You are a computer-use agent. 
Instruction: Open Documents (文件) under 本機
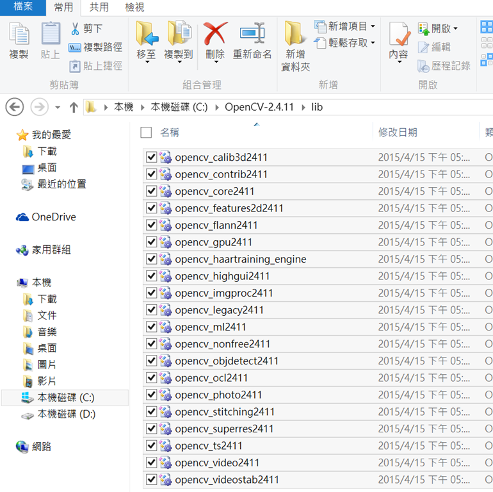[40, 315]
